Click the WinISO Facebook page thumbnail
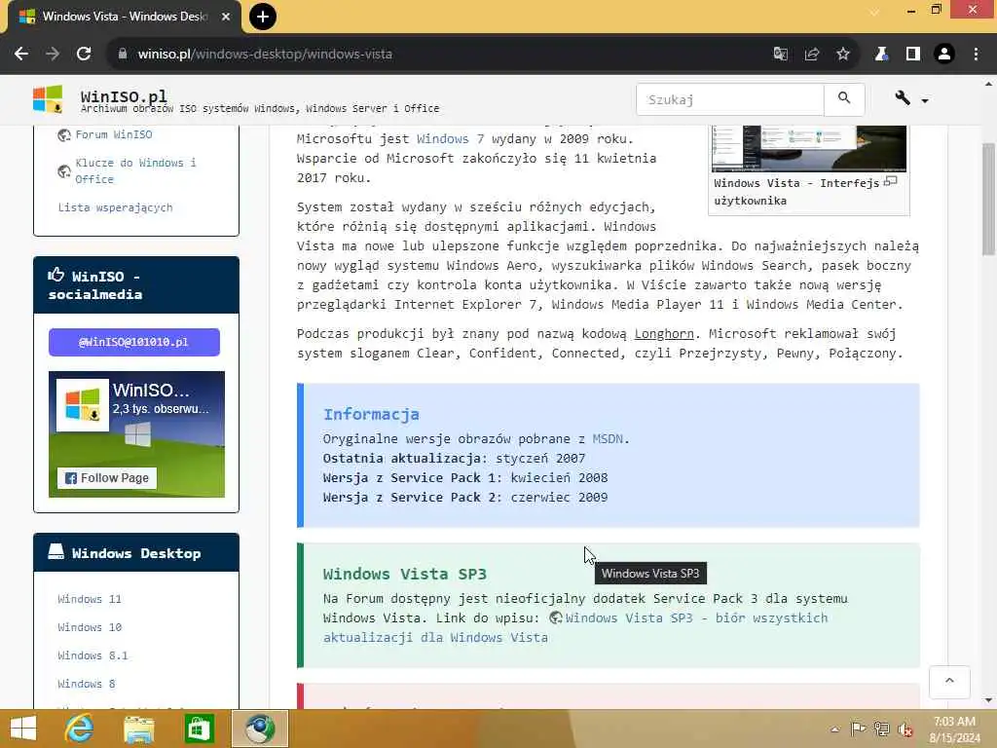This screenshot has height=748, width=997. coord(83,404)
